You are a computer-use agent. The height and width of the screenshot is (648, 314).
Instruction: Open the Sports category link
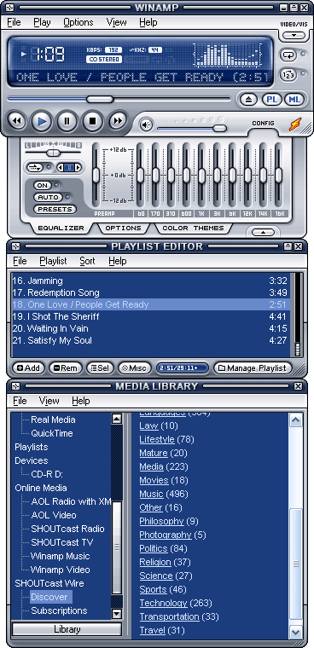[153, 589]
